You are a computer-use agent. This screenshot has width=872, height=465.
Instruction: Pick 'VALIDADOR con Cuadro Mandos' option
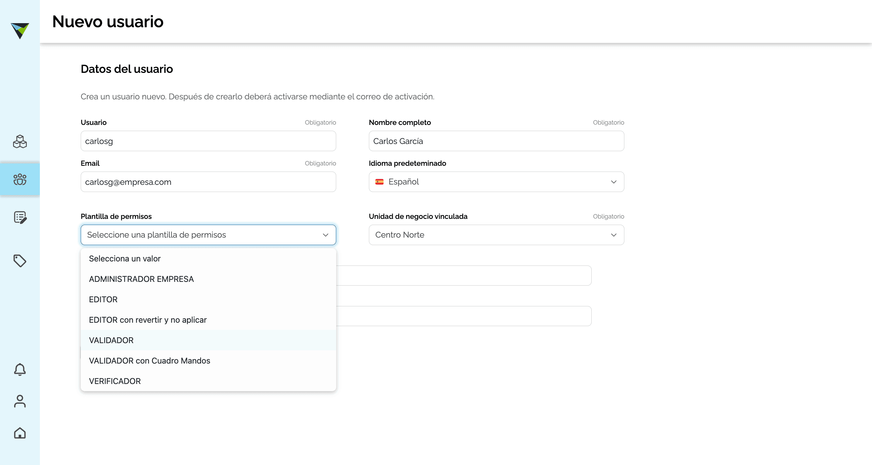coord(208,361)
